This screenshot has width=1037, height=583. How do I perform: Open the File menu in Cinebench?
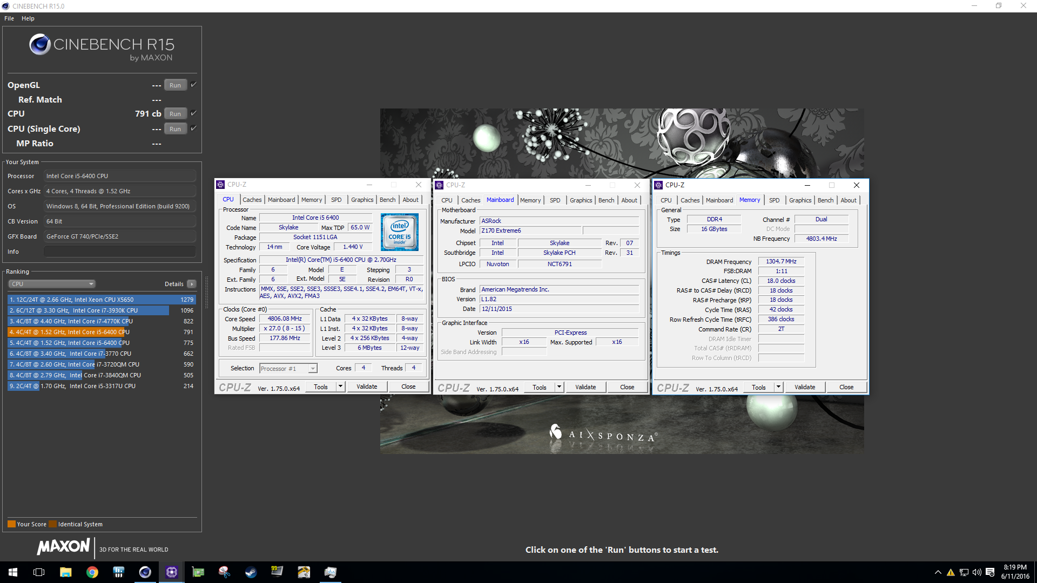9,18
